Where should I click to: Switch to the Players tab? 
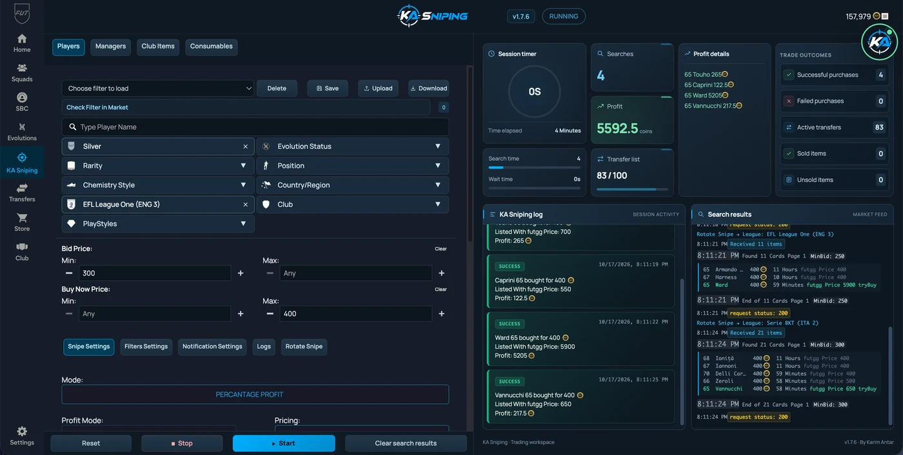coord(68,46)
